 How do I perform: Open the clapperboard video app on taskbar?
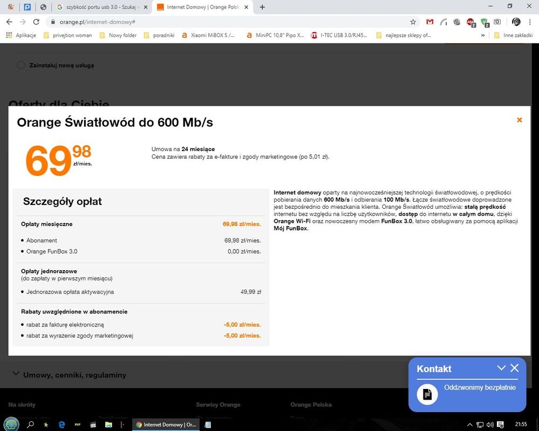[93, 425]
